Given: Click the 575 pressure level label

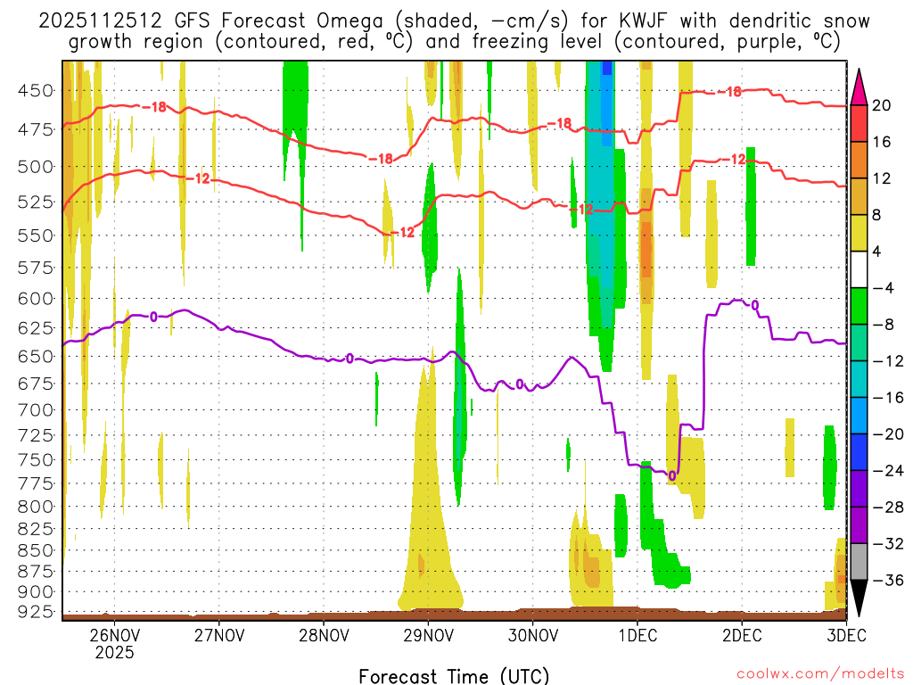Looking at the screenshot, I should (x=36, y=268).
